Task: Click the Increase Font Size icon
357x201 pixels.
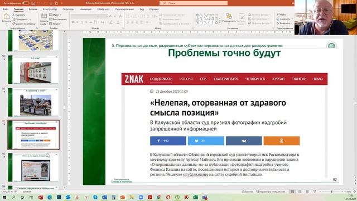Action: tap(110, 16)
